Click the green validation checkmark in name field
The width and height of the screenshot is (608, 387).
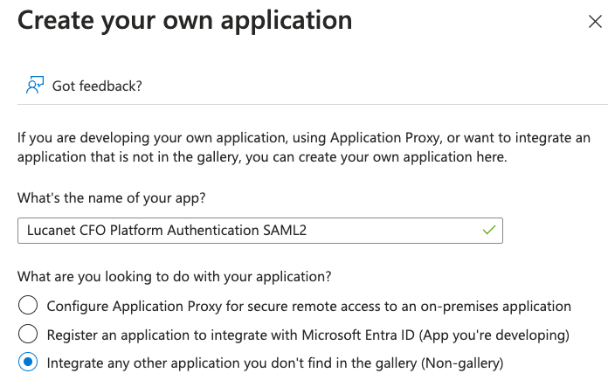[488, 231]
